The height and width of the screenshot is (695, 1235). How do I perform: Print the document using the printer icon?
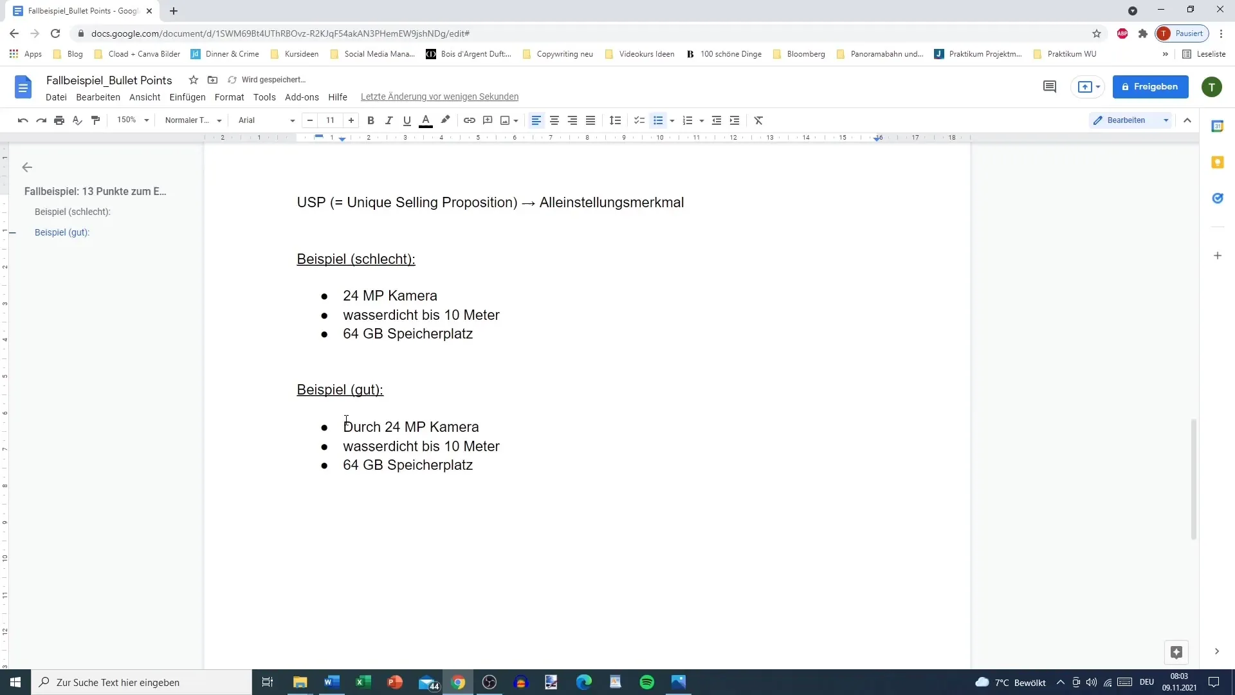pos(59,120)
